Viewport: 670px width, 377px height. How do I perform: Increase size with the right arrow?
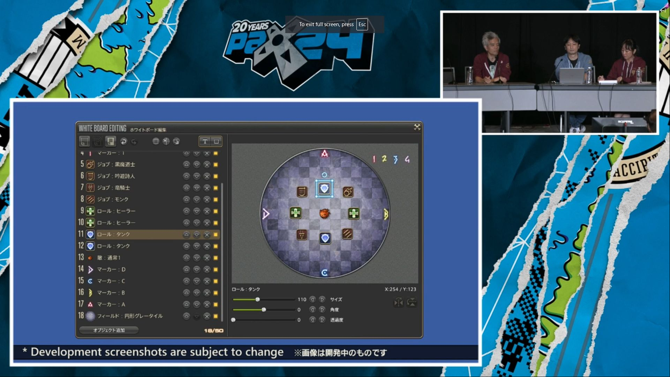click(x=322, y=299)
